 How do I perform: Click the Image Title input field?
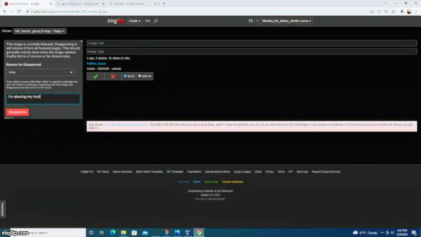point(251,43)
